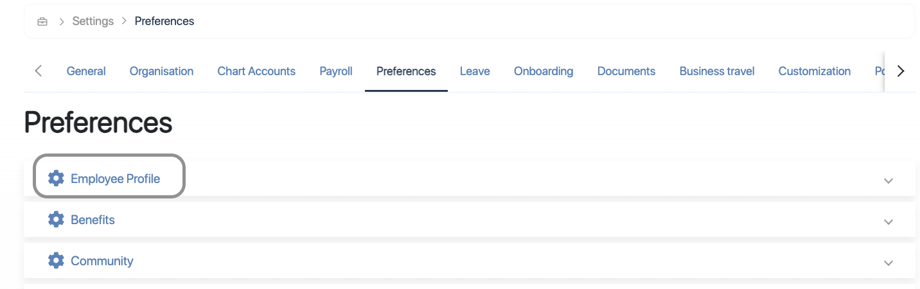
Task: Expand the Employee Profile section chevron
Action: 889,180
